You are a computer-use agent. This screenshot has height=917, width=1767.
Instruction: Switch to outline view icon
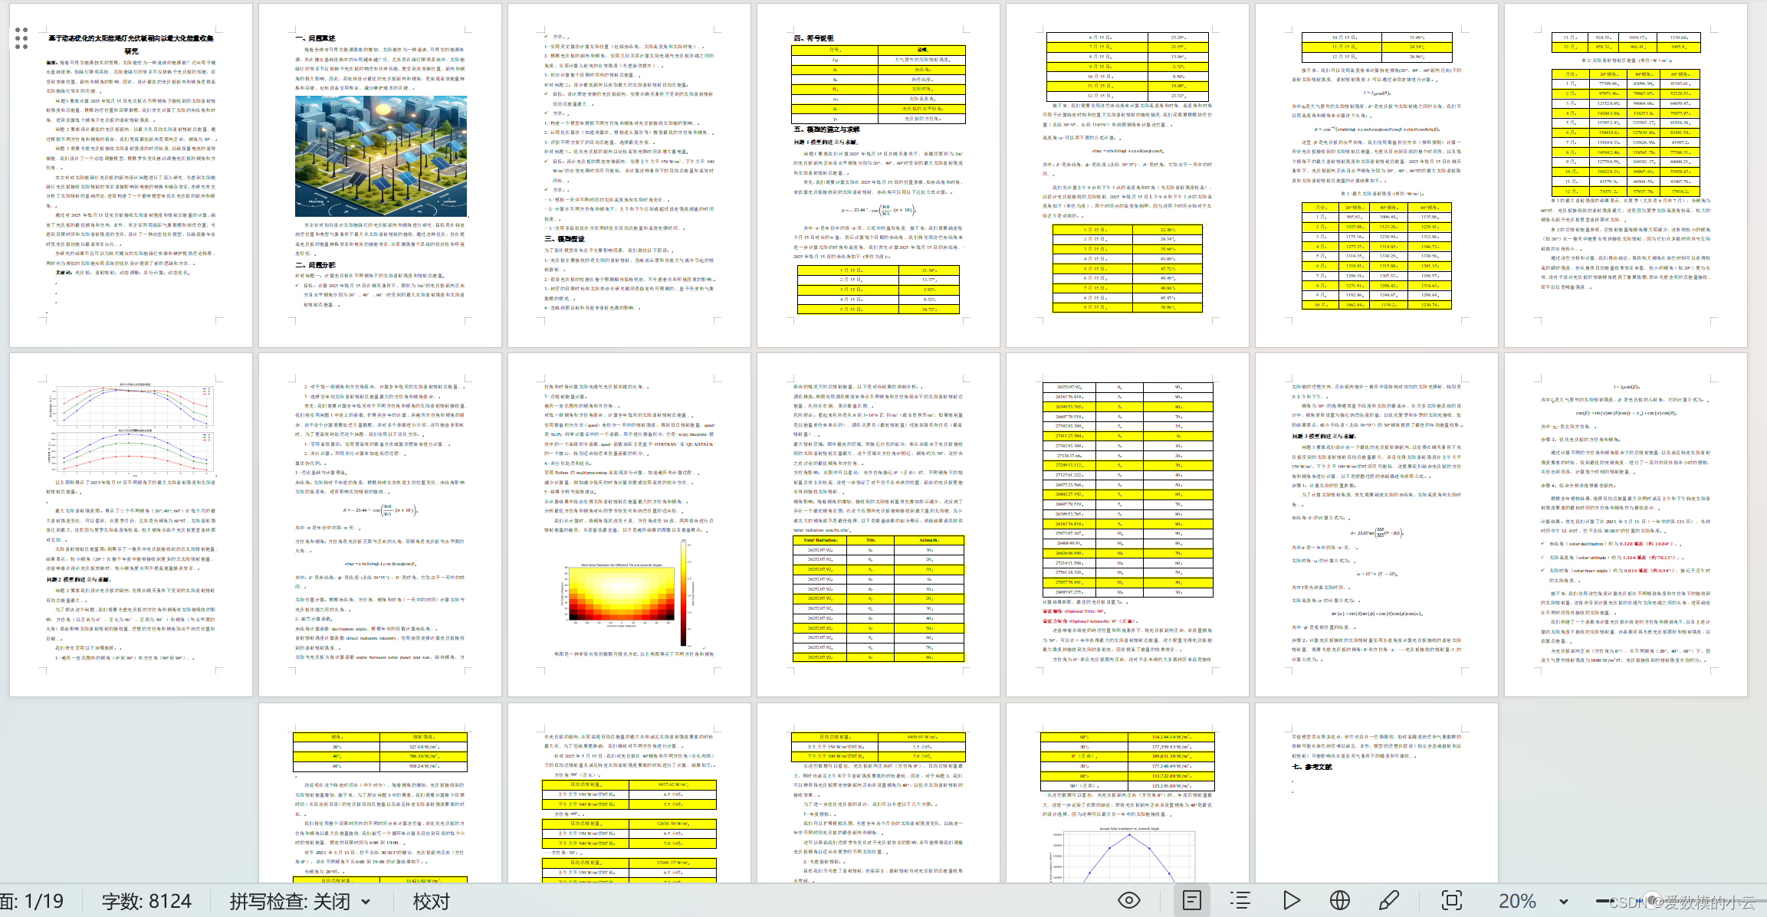[1240, 900]
